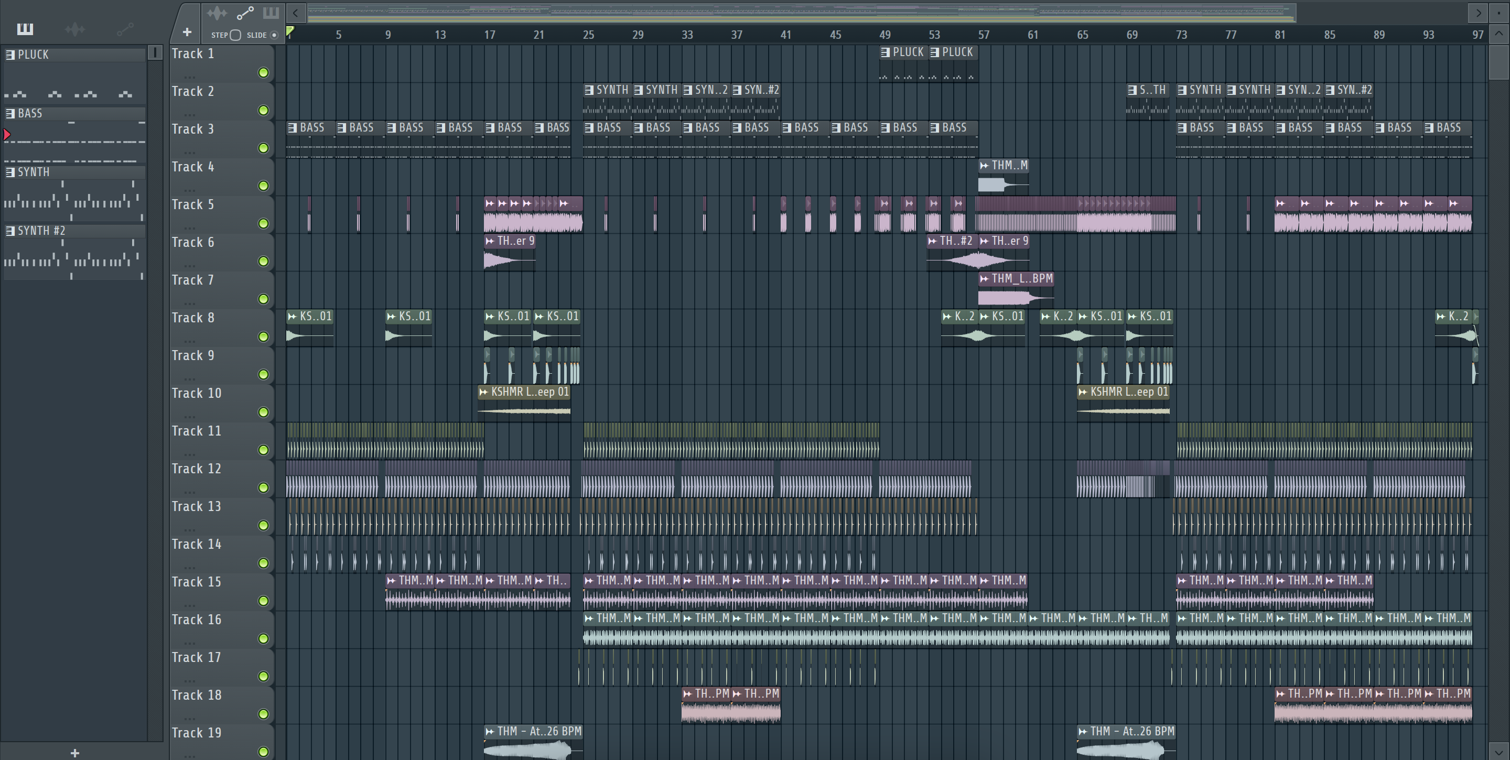Switch playlist to automation focus

pos(245,12)
